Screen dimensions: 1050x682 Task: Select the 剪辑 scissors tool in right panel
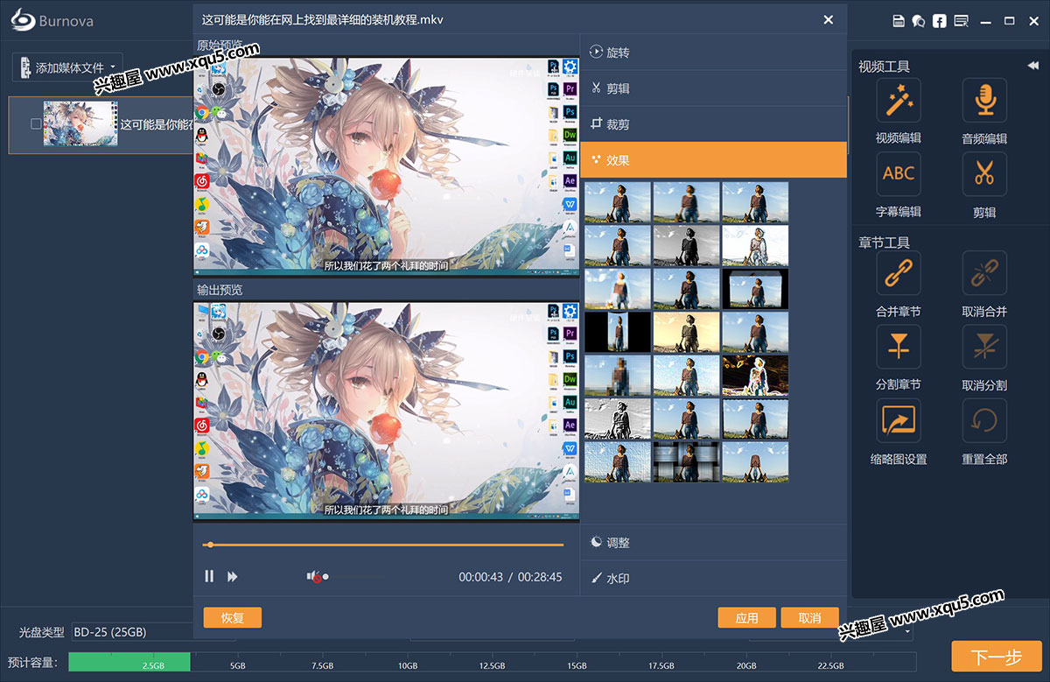pos(984,174)
